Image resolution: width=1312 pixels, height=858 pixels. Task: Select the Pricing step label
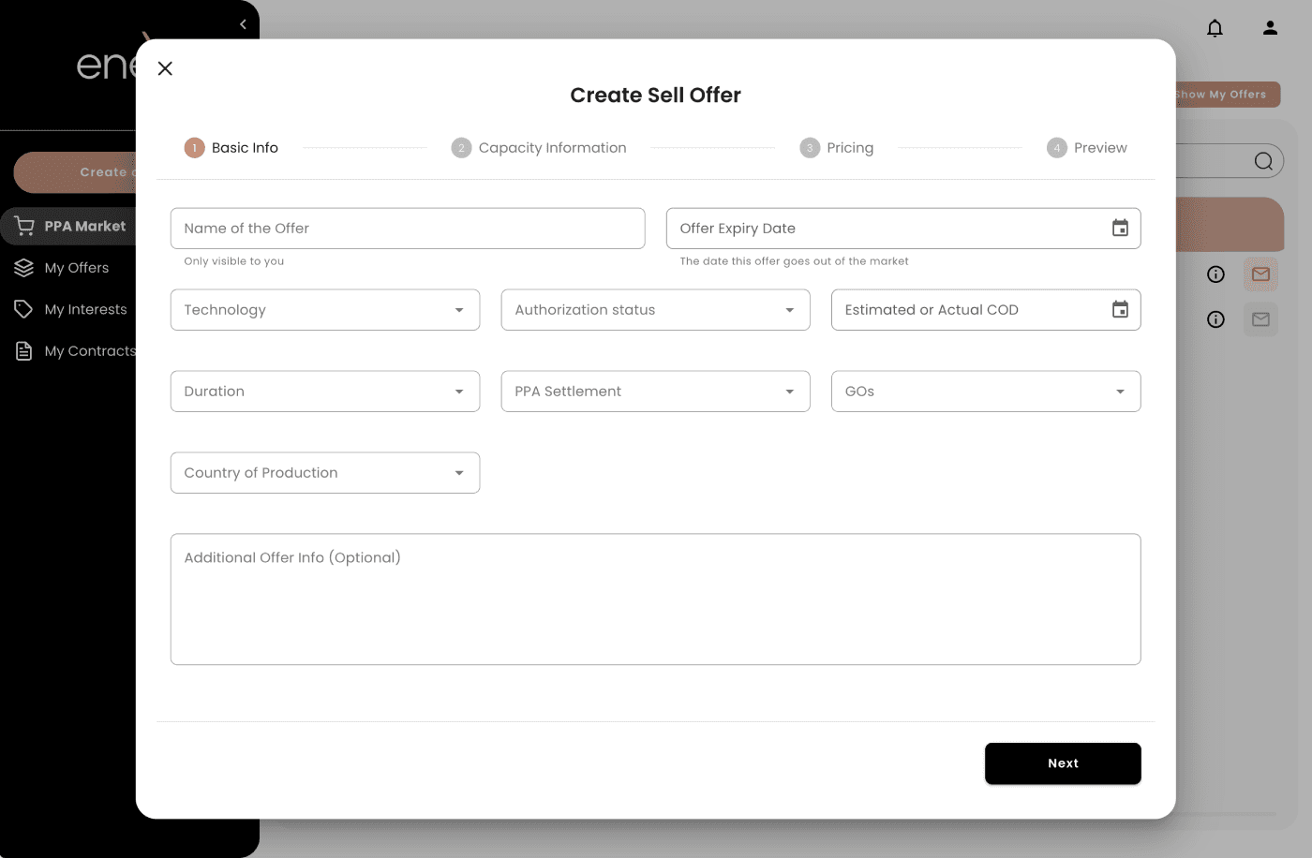[850, 148]
